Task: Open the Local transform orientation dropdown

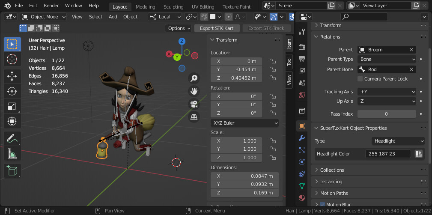Action: coord(165,17)
